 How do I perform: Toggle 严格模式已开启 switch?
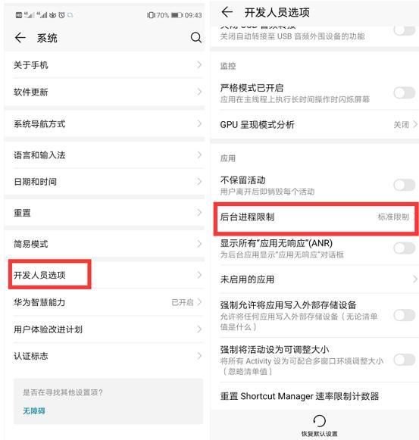click(x=405, y=93)
